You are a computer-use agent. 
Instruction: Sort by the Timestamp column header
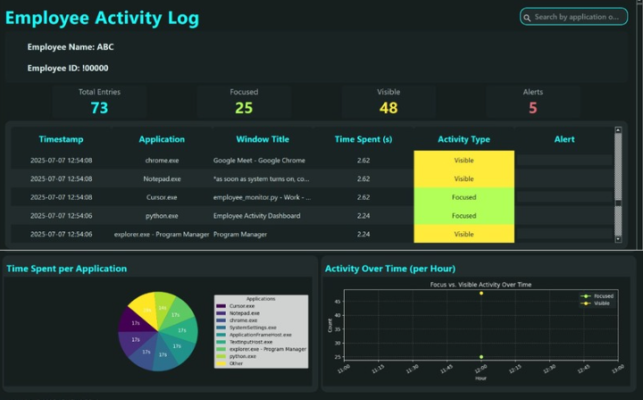point(61,139)
